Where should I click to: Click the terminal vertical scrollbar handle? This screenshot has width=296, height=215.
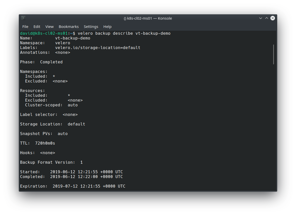pos(273,55)
